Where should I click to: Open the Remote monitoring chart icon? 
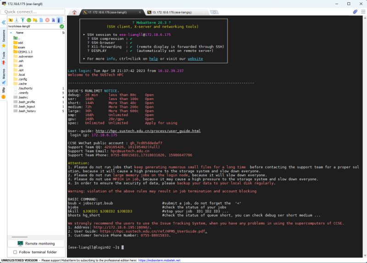[20, 244]
